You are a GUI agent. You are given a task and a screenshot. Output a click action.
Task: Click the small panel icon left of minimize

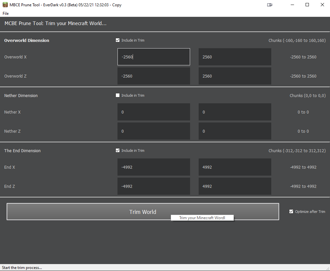click(270, 5)
